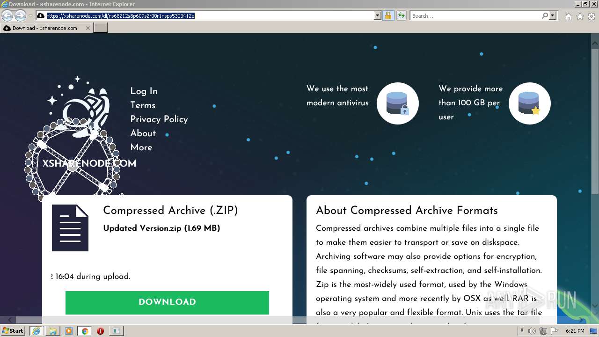Open the Terms link
599x337 pixels.
(x=143, y=105)
